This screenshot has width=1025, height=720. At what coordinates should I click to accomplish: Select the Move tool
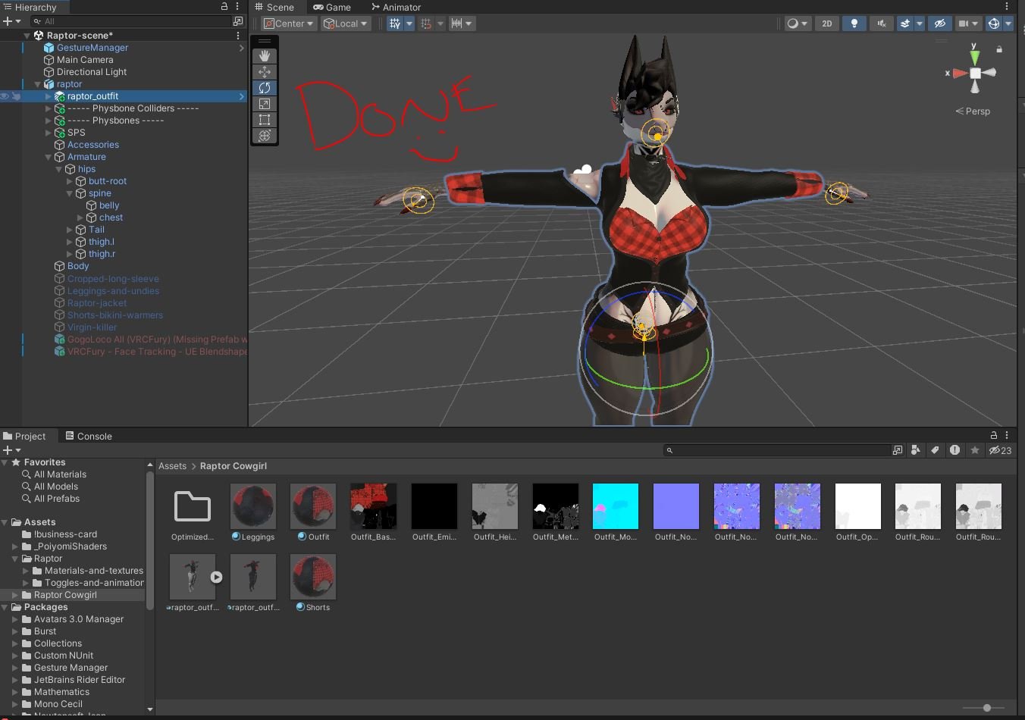click(x=265, y=72)
